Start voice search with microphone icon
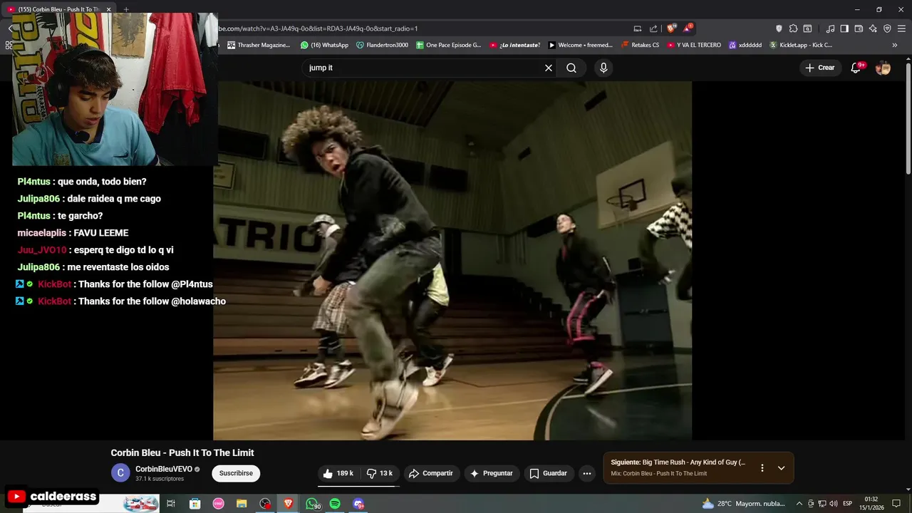 click(x=603, y=68)
